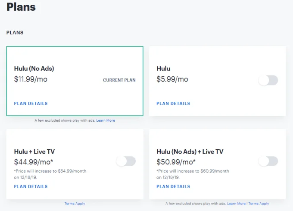This screenshot has height=211, width=293.
Task: View Plan Details for Hulu + Live TV
Action: click(31, 186)
